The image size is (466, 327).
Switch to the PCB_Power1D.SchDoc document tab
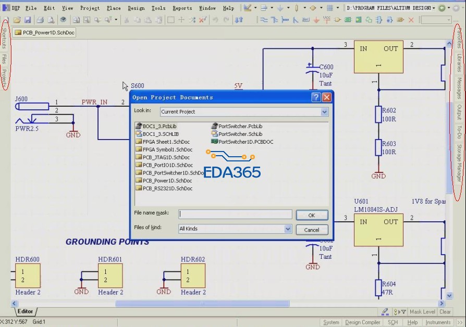(x=45, y=33)
